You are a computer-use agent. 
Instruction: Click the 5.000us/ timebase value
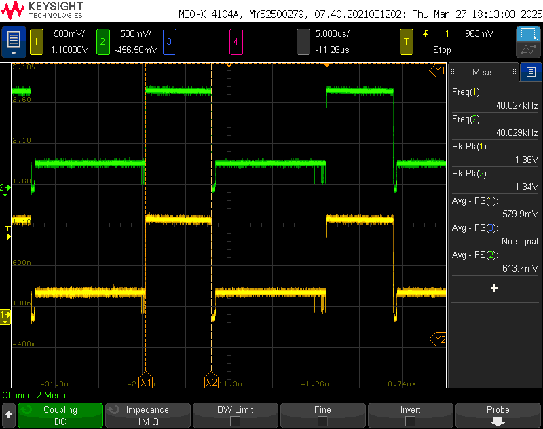(x=333, y=33)
